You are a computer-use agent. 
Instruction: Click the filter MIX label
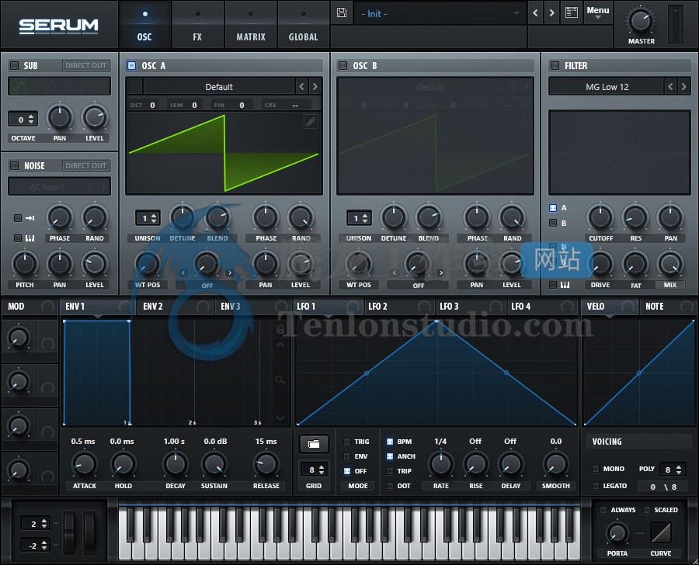(670, 285)
